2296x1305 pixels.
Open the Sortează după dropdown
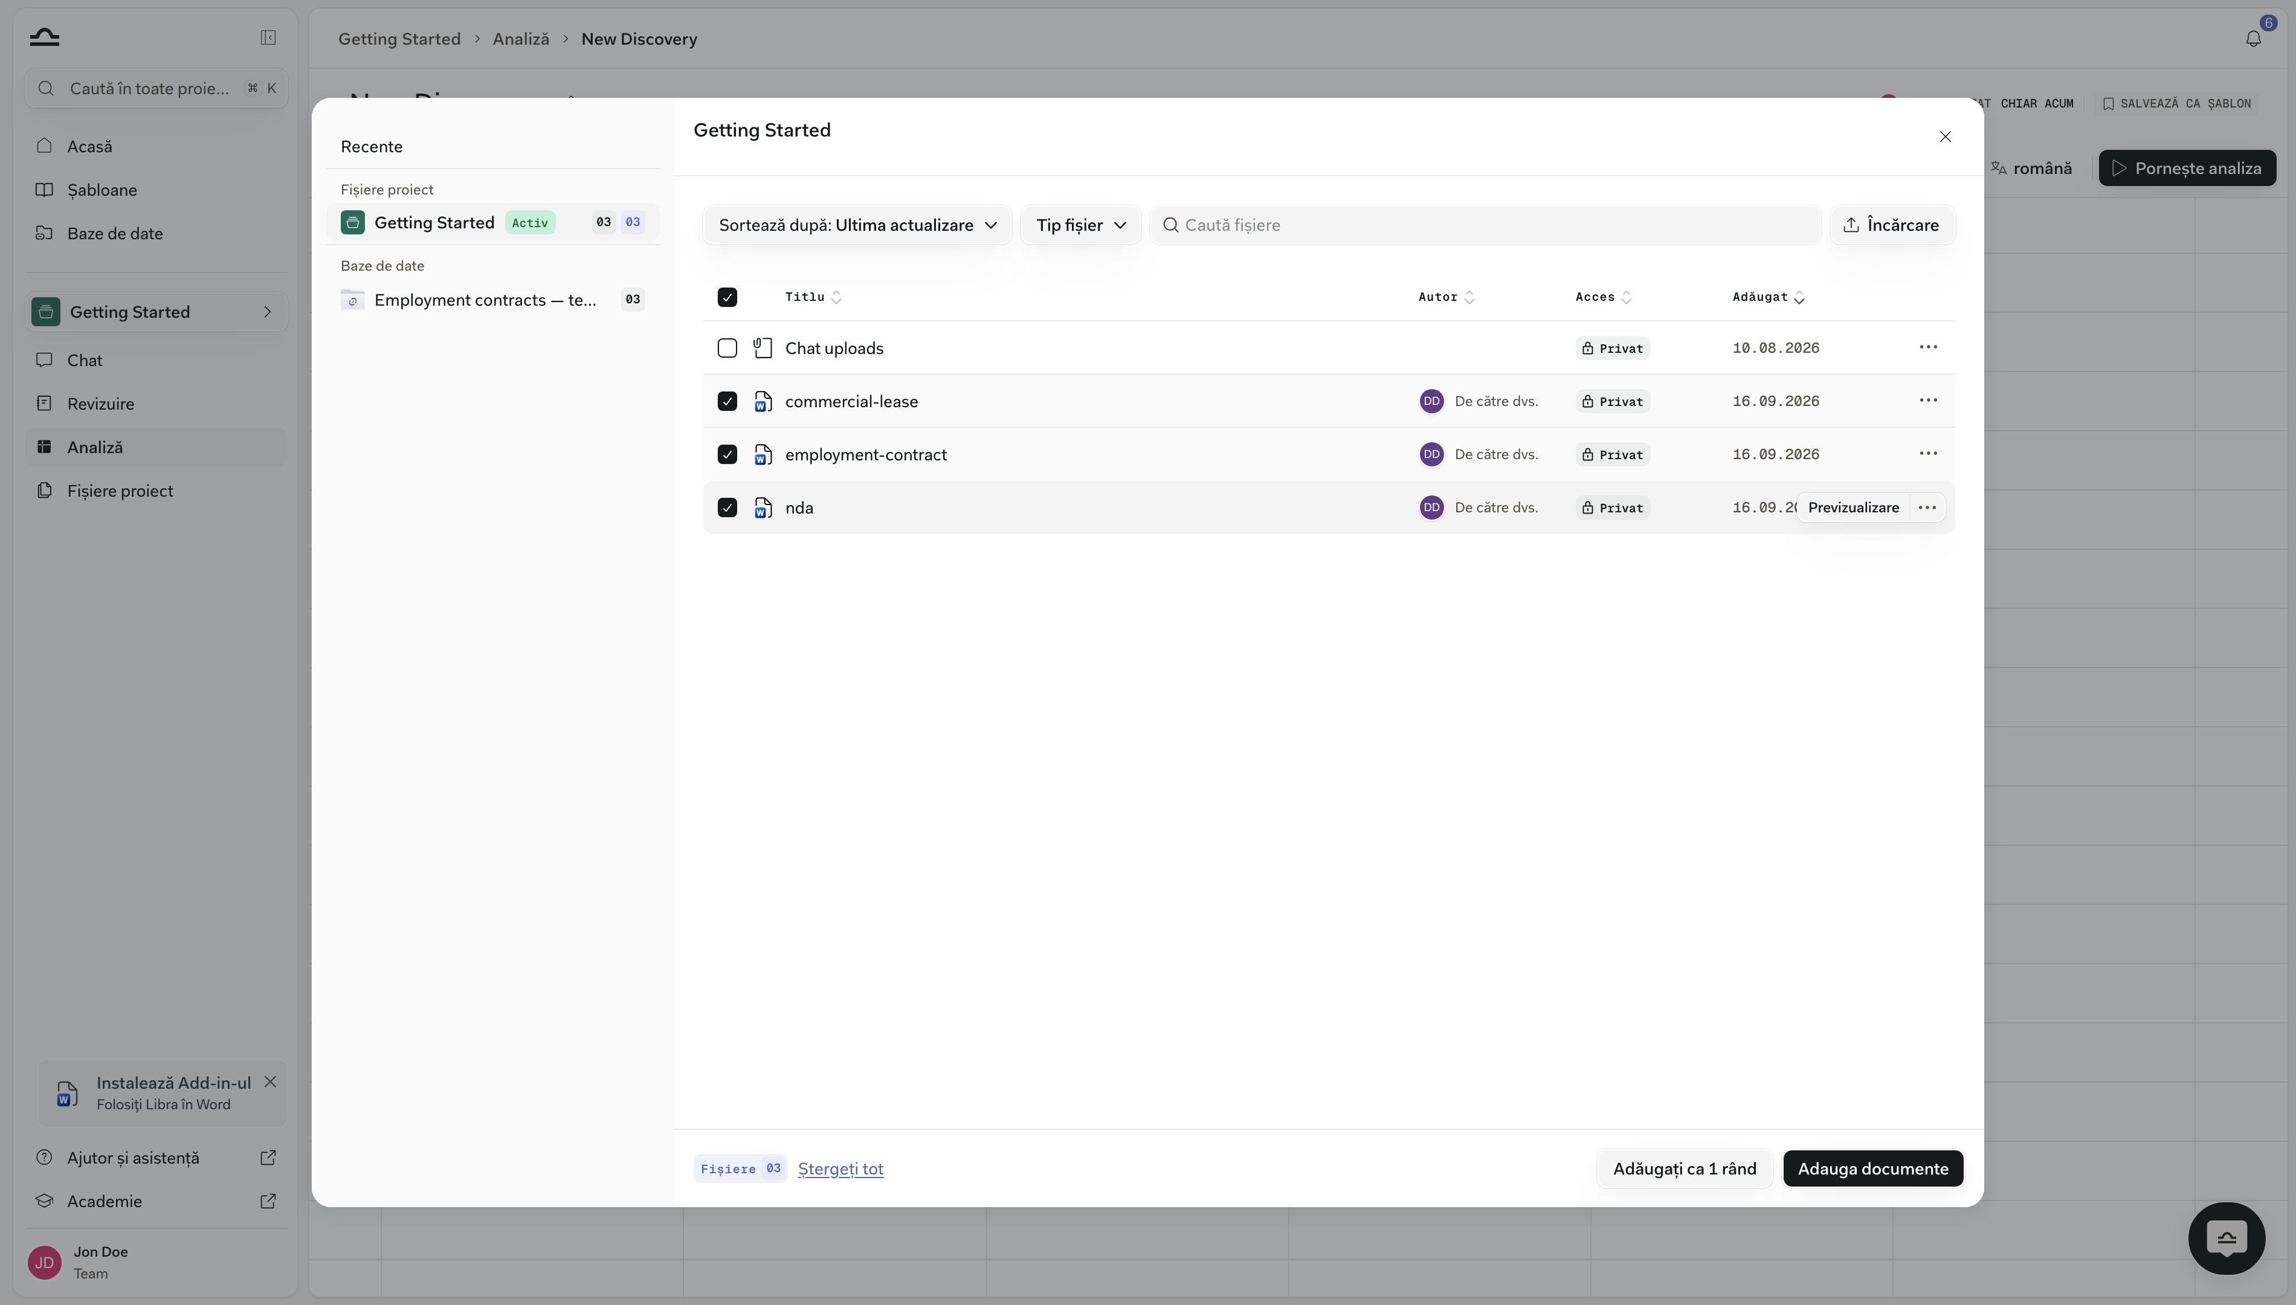(x=857, y=225)
